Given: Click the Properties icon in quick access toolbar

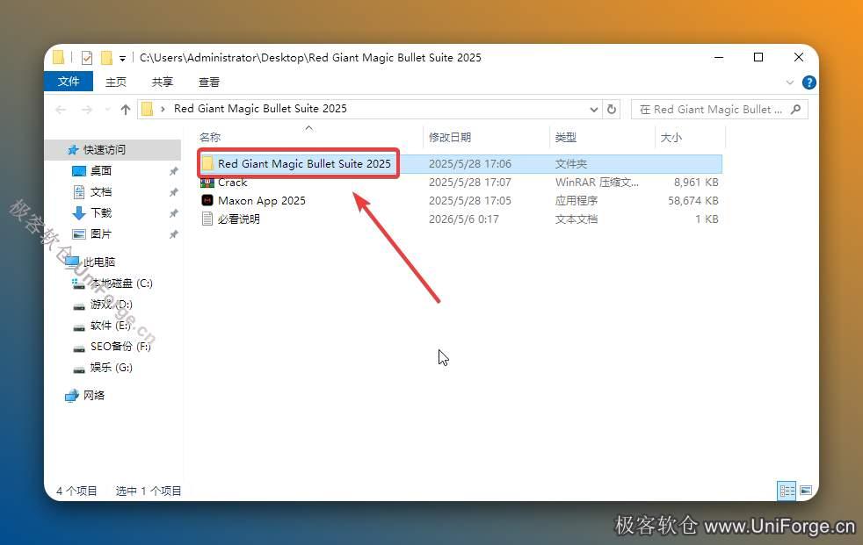Looking at the screenshot, I should (x=87, y=58).
